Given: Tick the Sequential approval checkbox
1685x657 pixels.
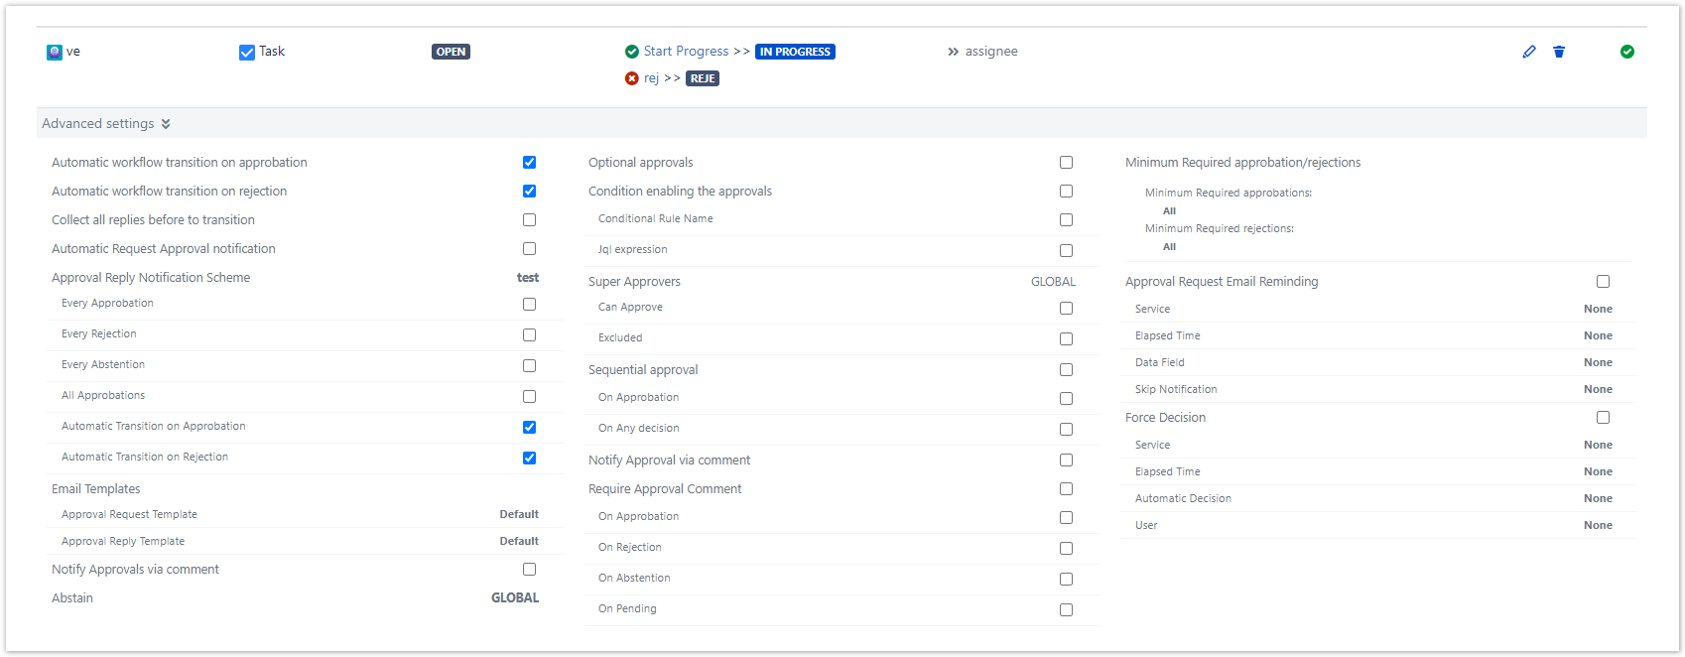Looking at the screenshot, I should (x=1066, y=369).
